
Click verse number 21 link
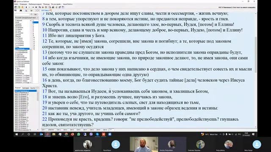tap(45, 114)
